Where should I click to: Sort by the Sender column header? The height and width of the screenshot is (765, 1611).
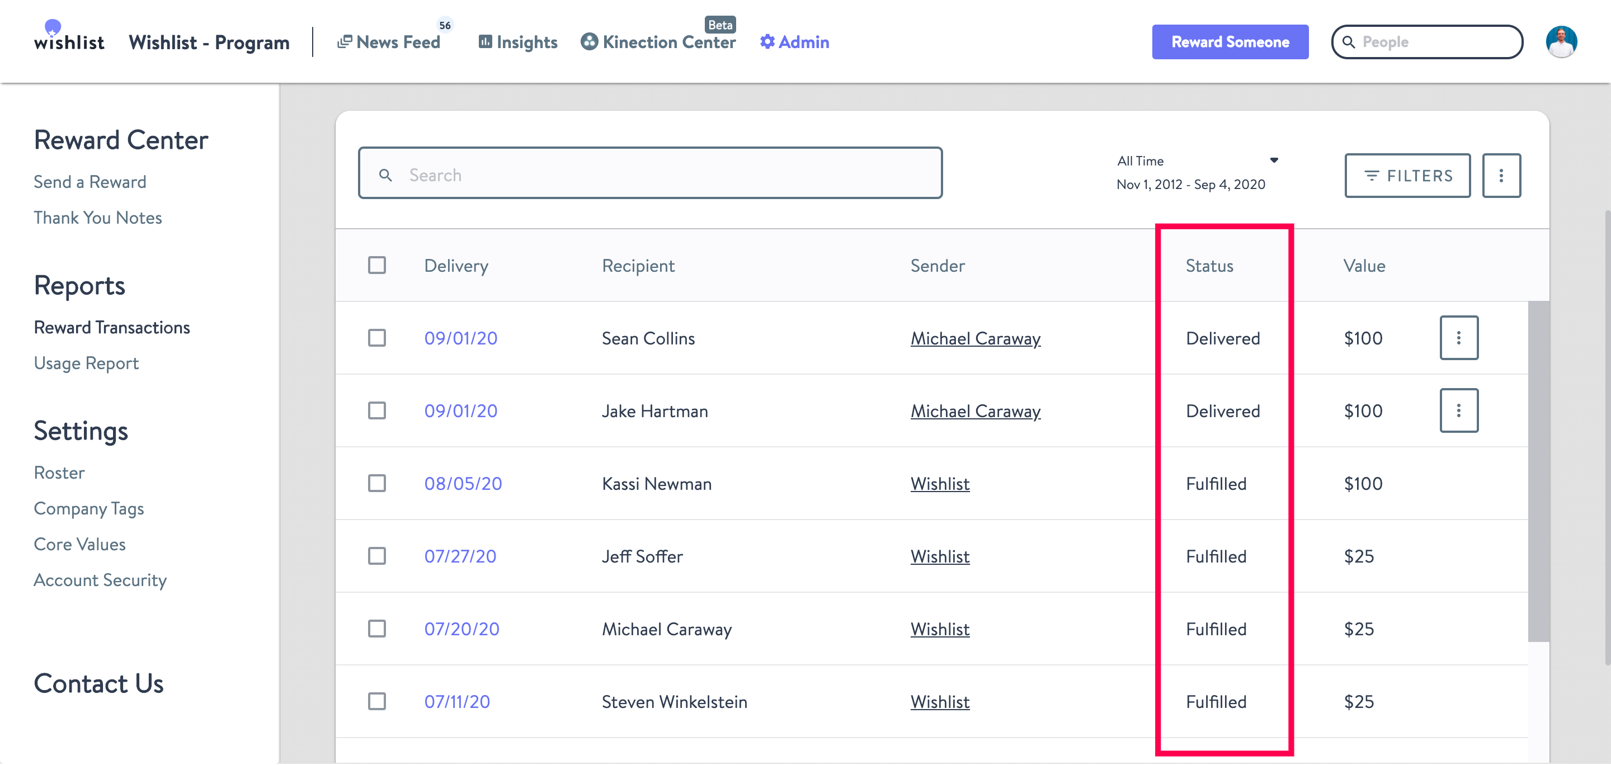[938, 266]
